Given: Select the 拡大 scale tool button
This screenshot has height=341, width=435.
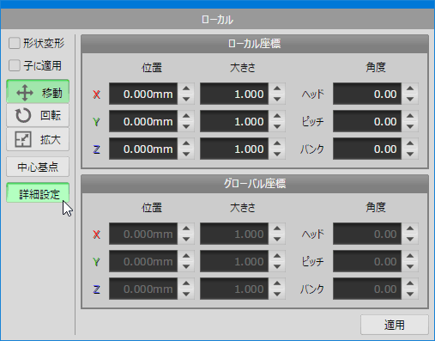Looking at the screenshot, I should click(x=38, y=139).
